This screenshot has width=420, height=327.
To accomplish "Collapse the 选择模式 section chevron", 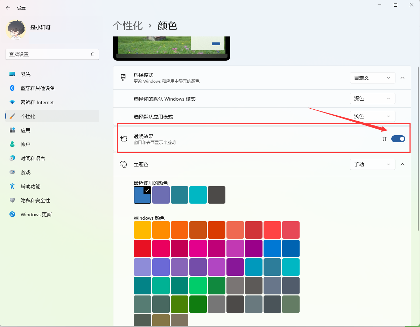I will pos(402,77).
